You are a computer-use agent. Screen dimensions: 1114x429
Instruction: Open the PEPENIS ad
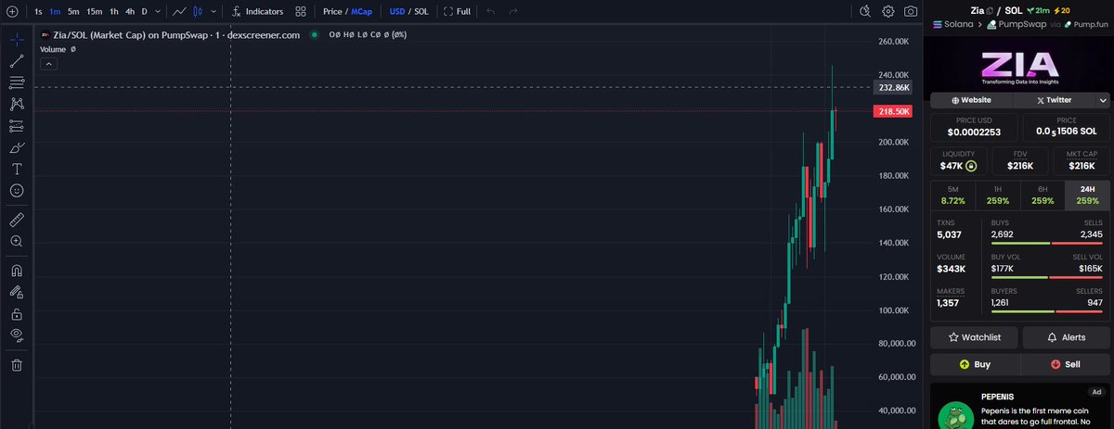point(1019,406)
